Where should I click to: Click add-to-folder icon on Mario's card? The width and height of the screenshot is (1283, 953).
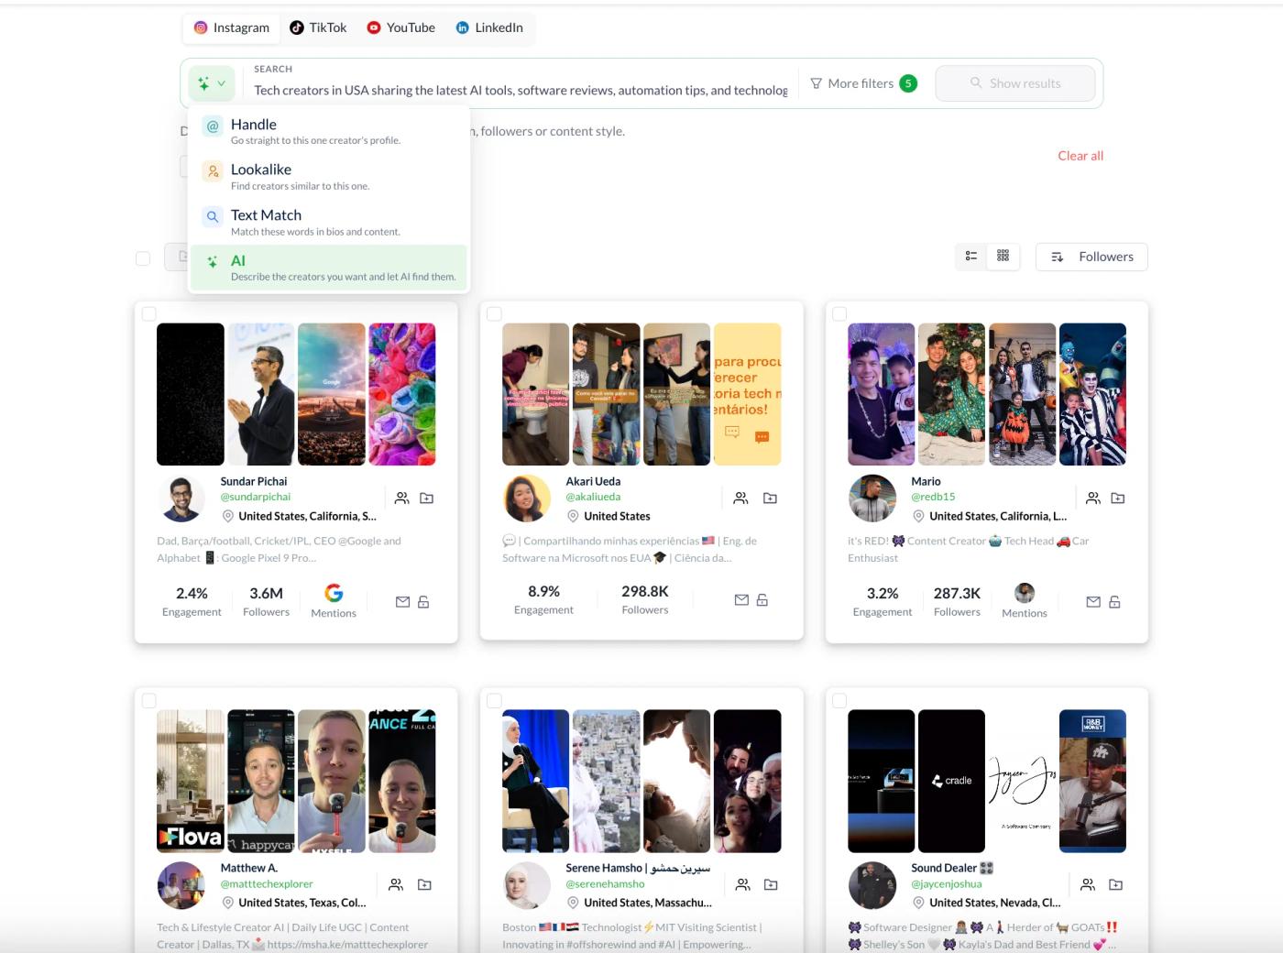click(x=1118, y=498)
